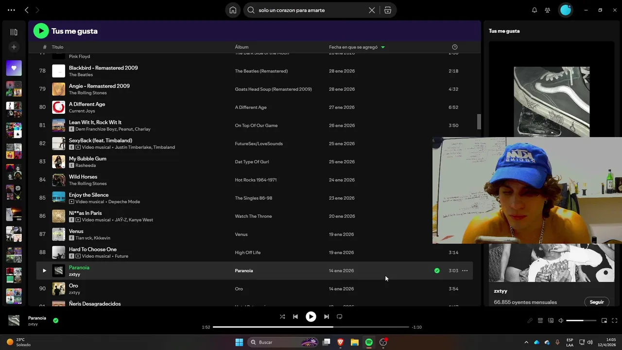Sort by Álbum column header
This screenshot has width=622, height=350.
click(x=242, y=47)
